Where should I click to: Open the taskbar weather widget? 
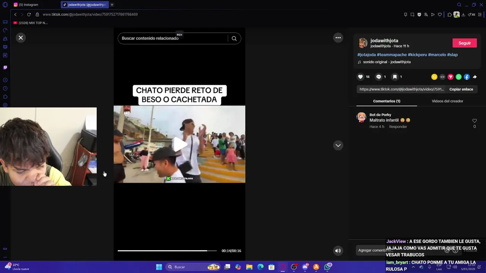pyautogui.click(x=17, y=267)
